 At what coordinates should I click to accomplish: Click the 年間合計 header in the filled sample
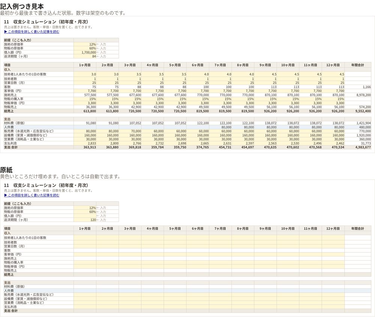coord(357,65)
